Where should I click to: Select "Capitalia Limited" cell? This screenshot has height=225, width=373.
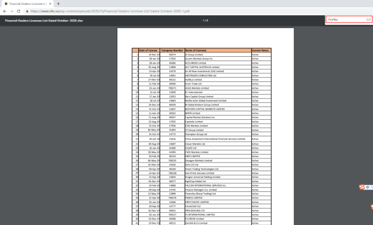click(x=218, y=122)
